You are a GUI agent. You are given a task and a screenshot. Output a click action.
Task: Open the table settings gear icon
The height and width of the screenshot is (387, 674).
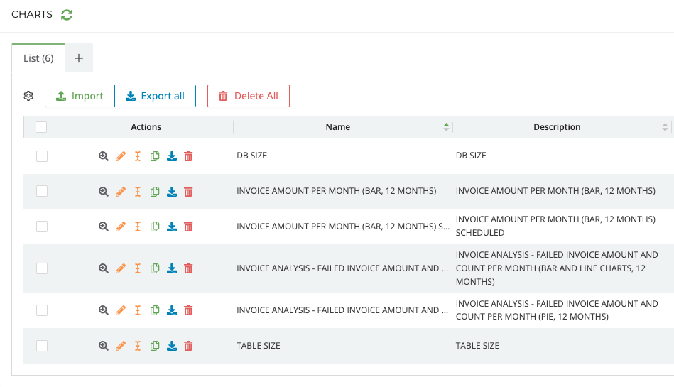tap(28, 96)
